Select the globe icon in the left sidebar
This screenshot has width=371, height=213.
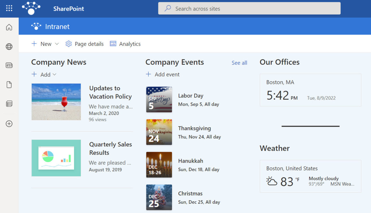[9, 46]
